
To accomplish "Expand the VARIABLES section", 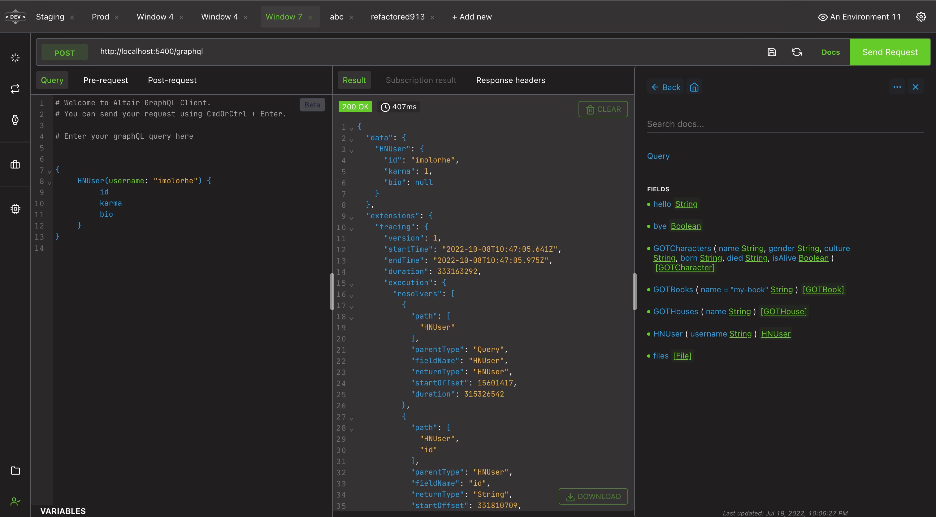I will click(63, 511).
